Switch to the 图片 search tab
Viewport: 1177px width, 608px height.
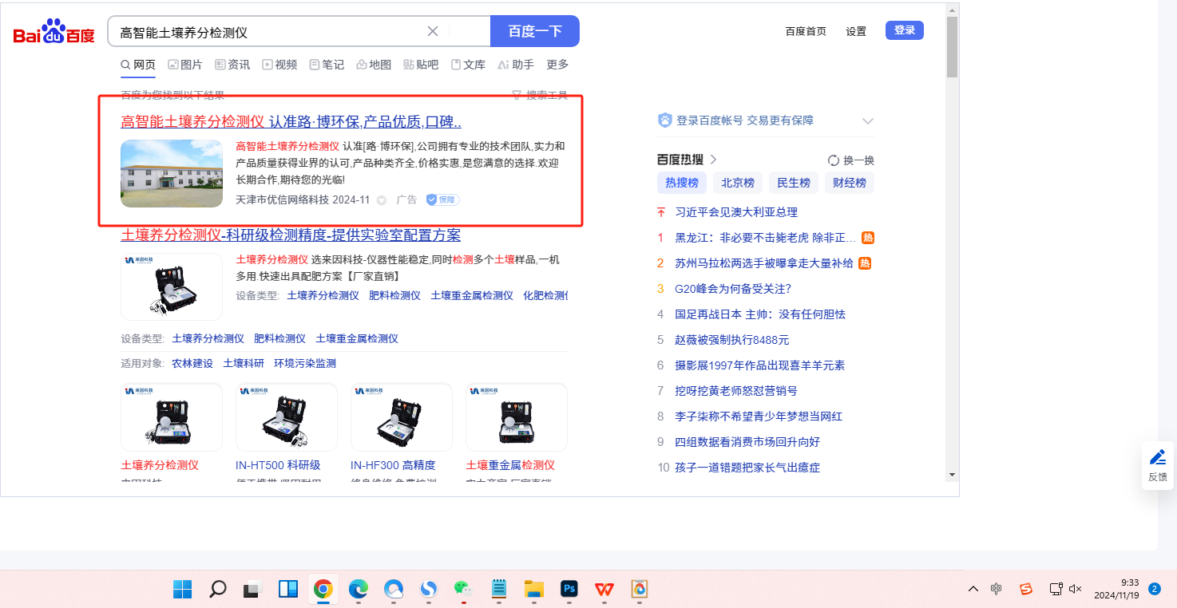(x=184, y=65)
